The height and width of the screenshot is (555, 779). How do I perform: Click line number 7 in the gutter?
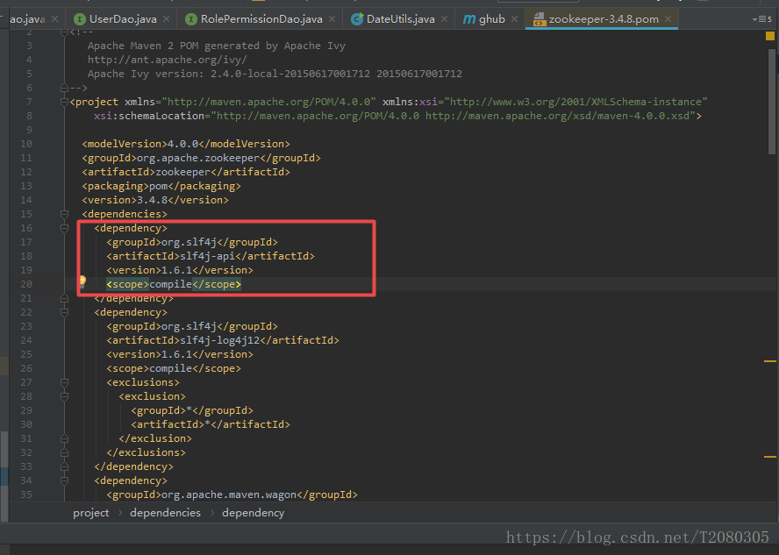click(x=29, y=102)
